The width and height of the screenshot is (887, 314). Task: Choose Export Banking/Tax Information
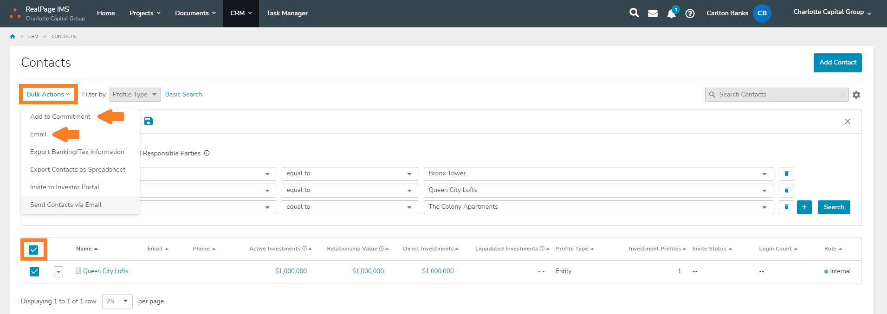[x=77, y=152]
